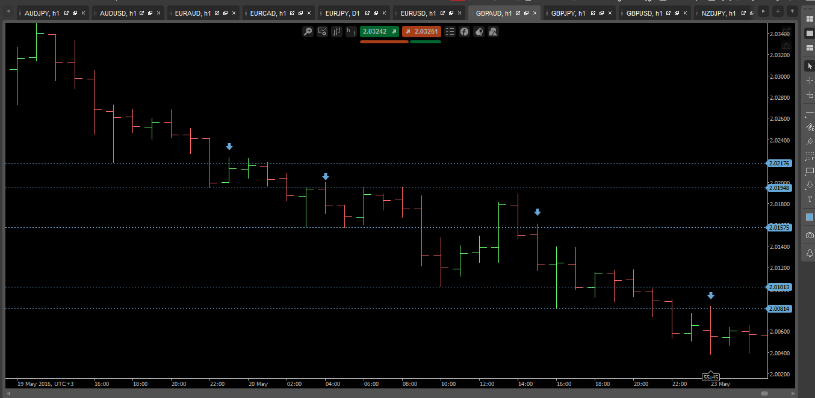Close the AUDUSD, h1 tab
Screen dimensions: 815x398
point(158,13)
